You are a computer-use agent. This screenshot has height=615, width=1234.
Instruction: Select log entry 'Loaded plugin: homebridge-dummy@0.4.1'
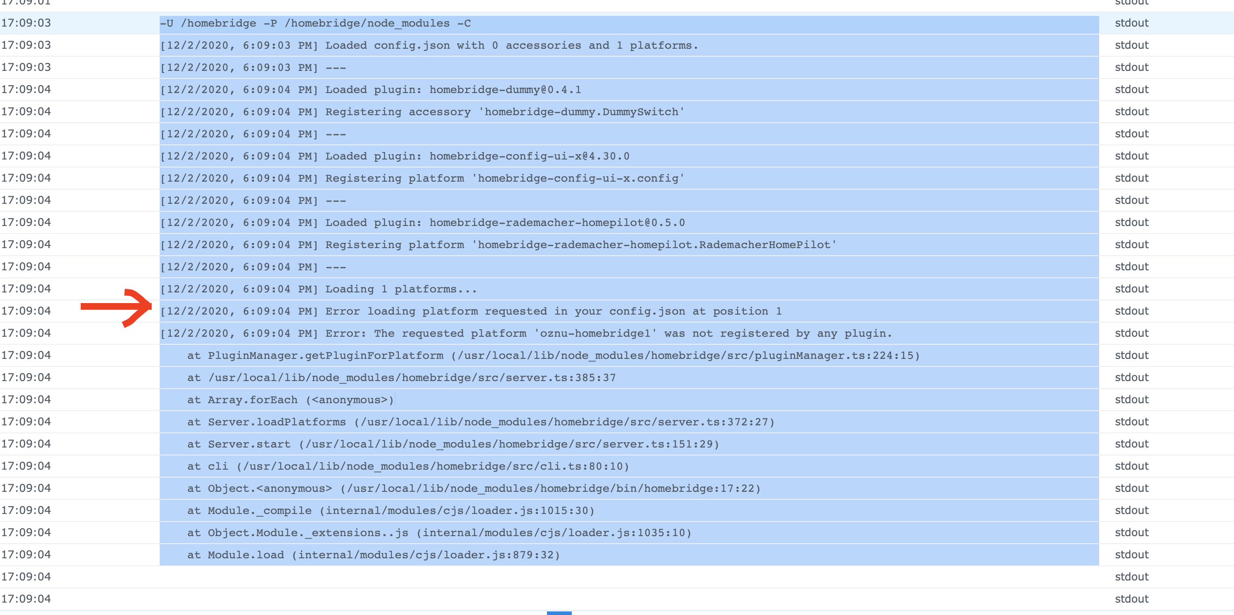[370, 90]
